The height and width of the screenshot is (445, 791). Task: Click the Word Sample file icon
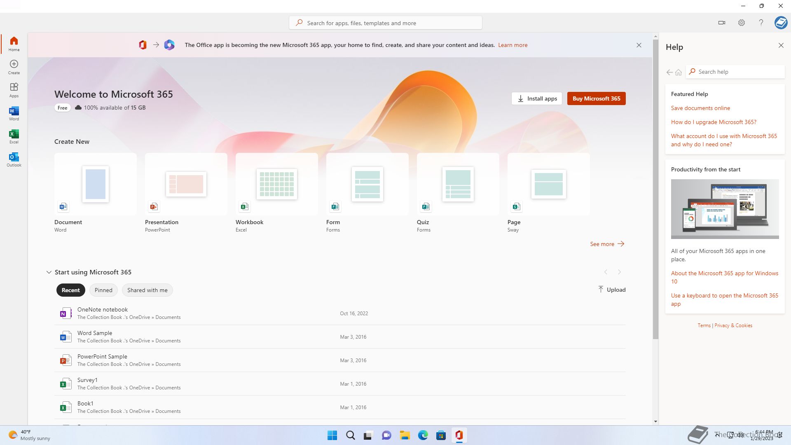pyautogui.click(x=65, y=337)
